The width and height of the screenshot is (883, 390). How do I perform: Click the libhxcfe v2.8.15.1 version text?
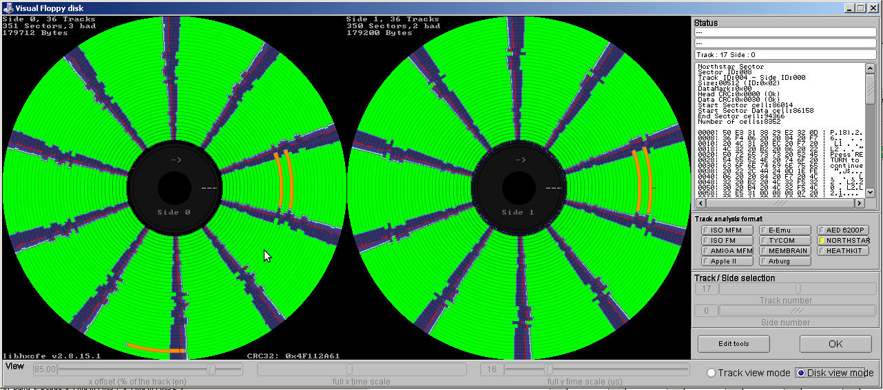(52, 356)
